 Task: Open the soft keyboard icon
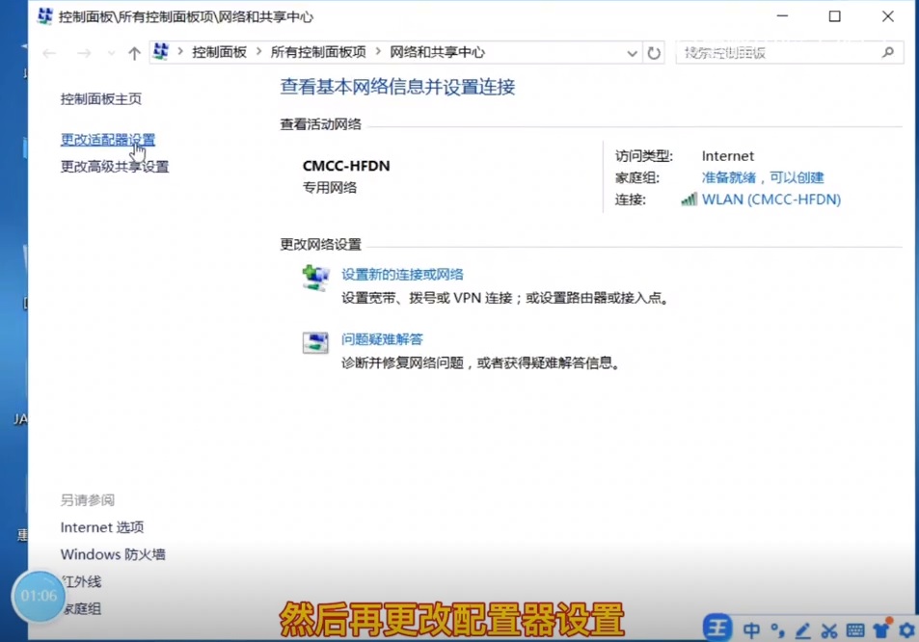(x=856, y=629)
